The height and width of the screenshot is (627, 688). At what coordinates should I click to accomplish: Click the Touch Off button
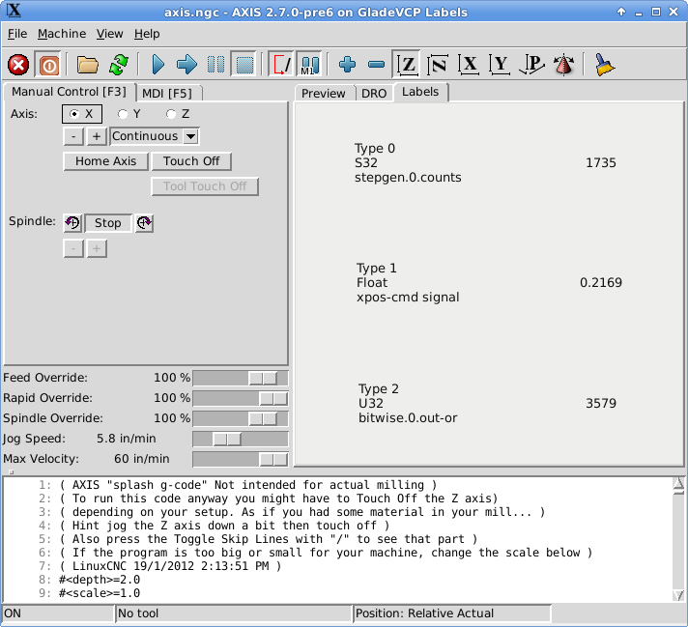[x=191, y=161]
